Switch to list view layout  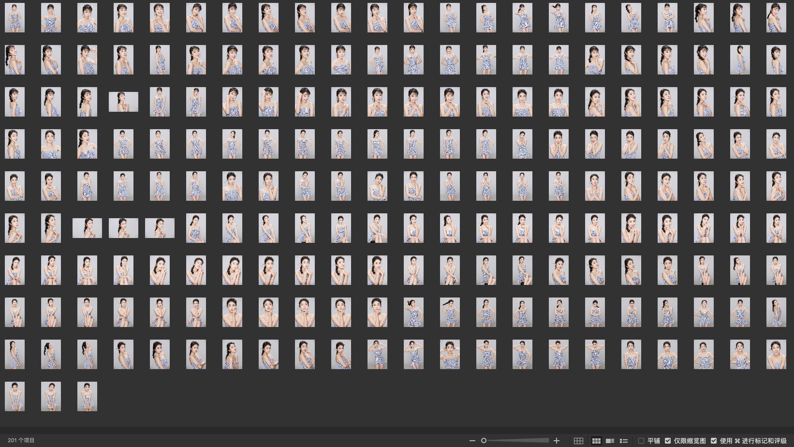tap(624, 441)
